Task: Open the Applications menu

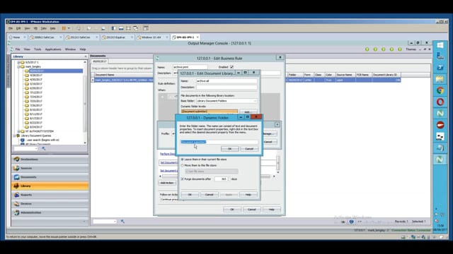Action: pos(53,49)
